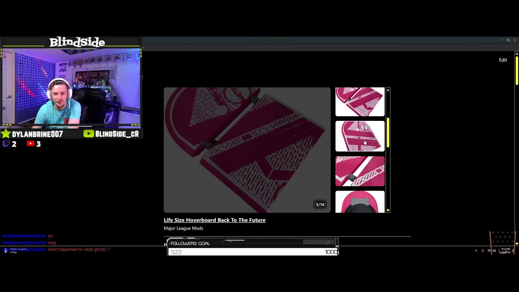Viewport: 519px width, 292px height.
Task: Click the up arrow of the thumbnail scroller
Action: [388, 90]
